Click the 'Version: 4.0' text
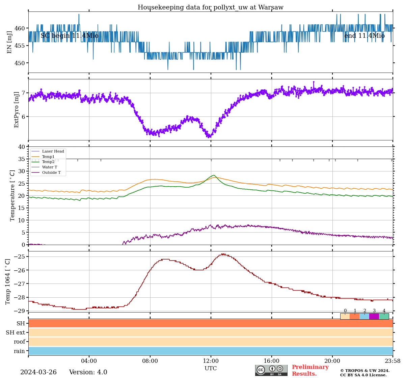 coord(88,372)
